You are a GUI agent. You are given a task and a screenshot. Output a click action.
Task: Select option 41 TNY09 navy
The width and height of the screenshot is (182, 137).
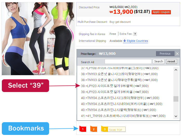[123, 116]
